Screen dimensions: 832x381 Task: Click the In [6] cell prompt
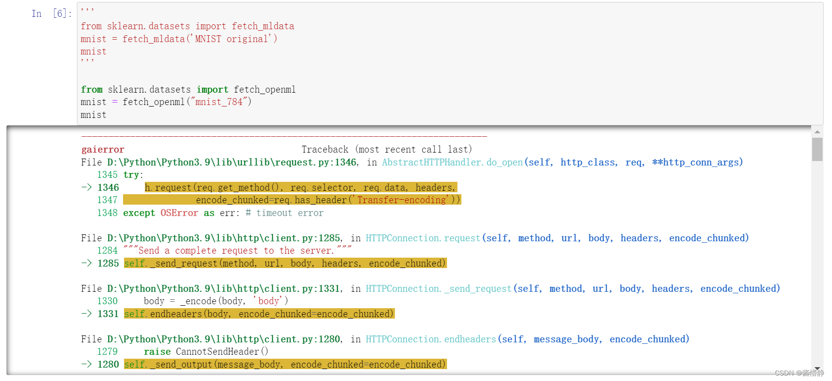coord(52,14)
